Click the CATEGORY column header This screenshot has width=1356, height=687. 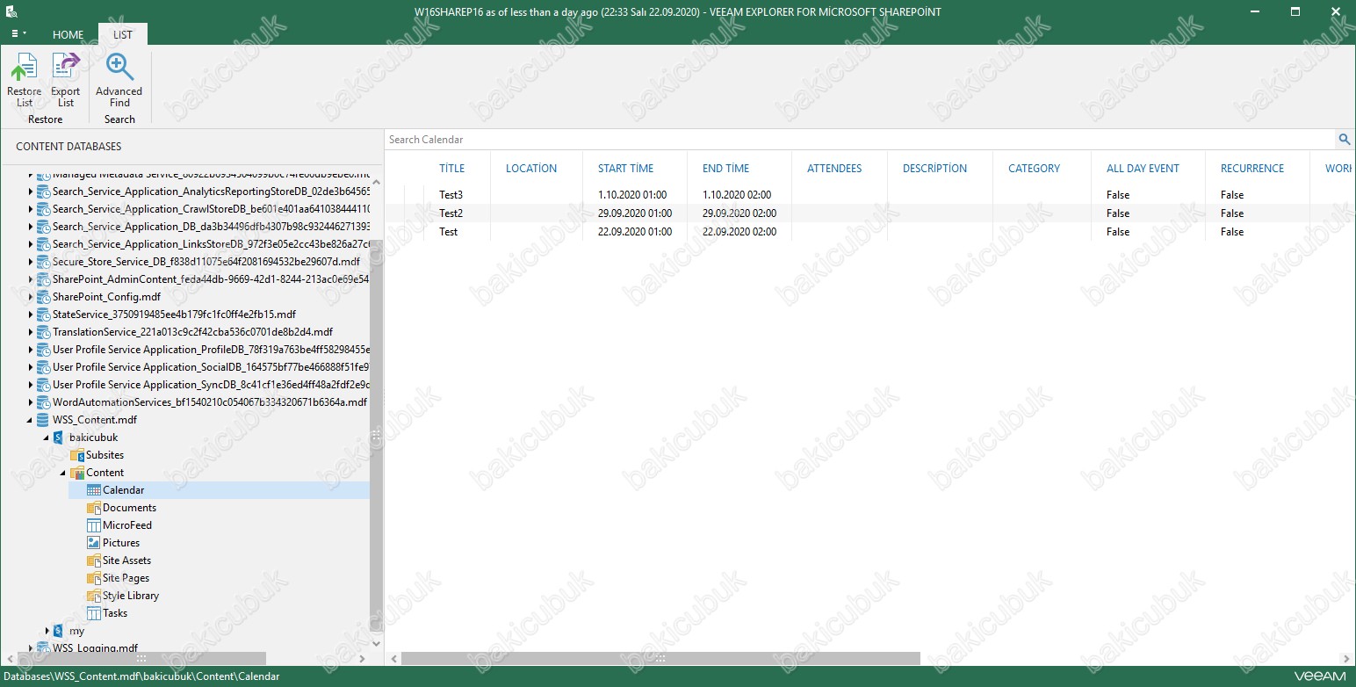click(x=1034, y=168)
